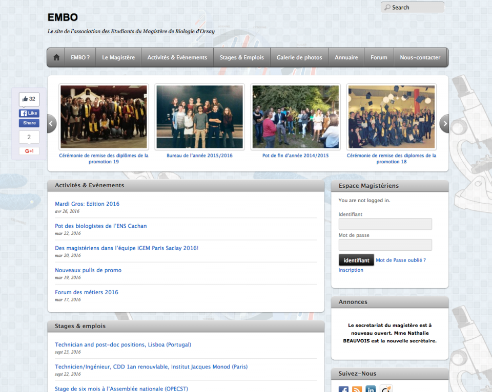Click the Facebook Like button

click(29, 113)
